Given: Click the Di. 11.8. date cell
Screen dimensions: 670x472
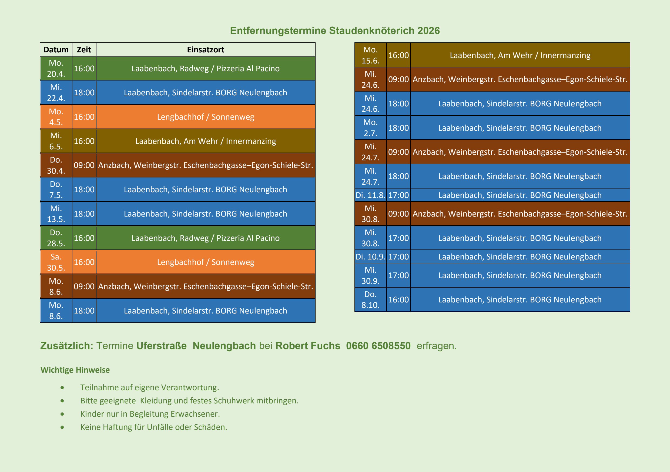Looking at the screenshot, I should 370,195.
